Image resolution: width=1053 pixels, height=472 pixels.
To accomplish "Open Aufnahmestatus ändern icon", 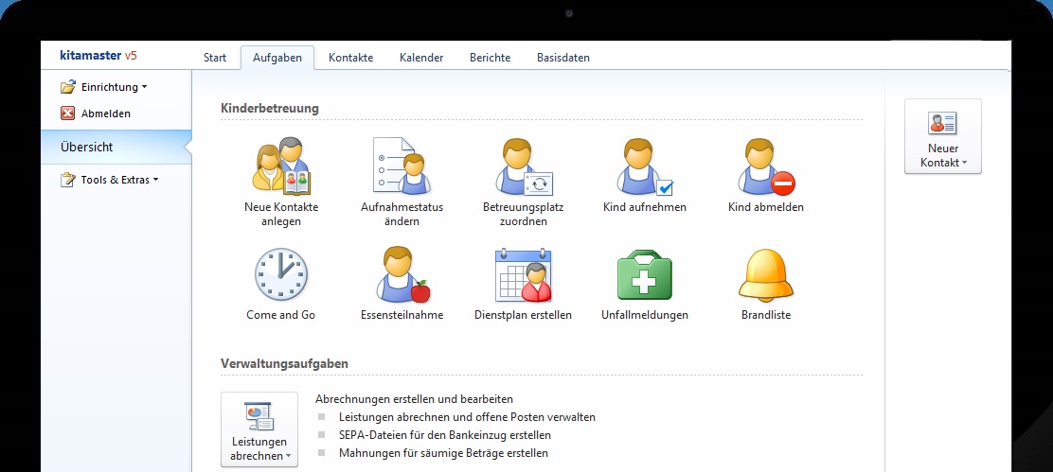I will pyautogui.click(x=402, y=166).
